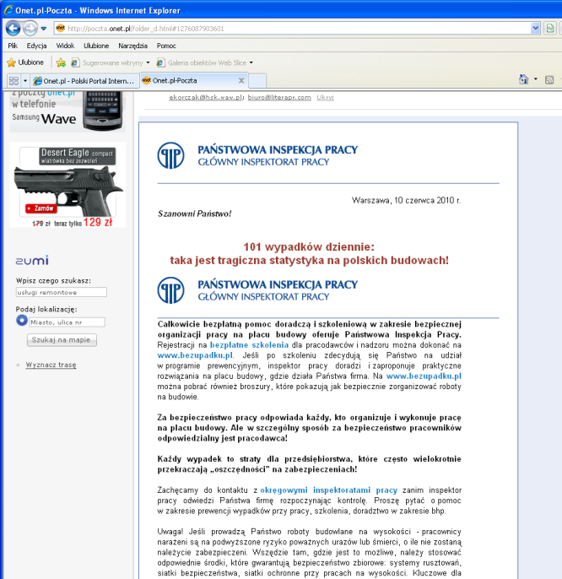Image resolution: width=562 pixels, height=579 pixels.
Task: Click the Quick Tabs grid icon
Action: [x=14, y=80]
